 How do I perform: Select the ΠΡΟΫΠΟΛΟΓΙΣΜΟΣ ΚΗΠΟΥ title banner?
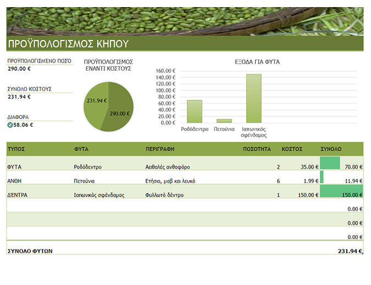185,44
